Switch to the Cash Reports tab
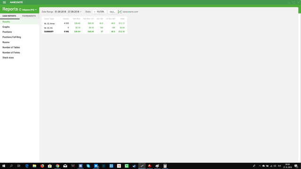301x169 pixels. coord(9,16)
